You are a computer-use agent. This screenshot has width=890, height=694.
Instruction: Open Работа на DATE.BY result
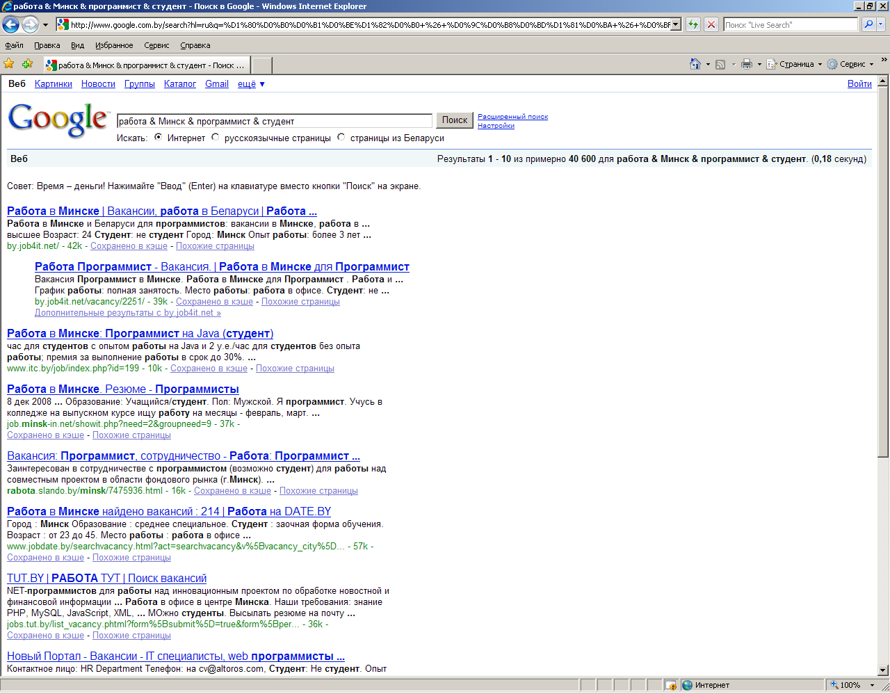[169, 511]
